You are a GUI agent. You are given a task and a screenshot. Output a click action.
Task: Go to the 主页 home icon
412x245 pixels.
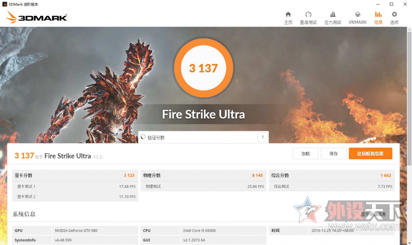click(x=288, y=14)
